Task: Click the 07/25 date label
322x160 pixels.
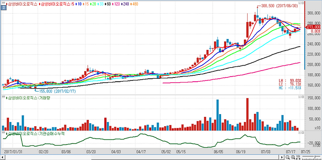Action: point(306,152)
